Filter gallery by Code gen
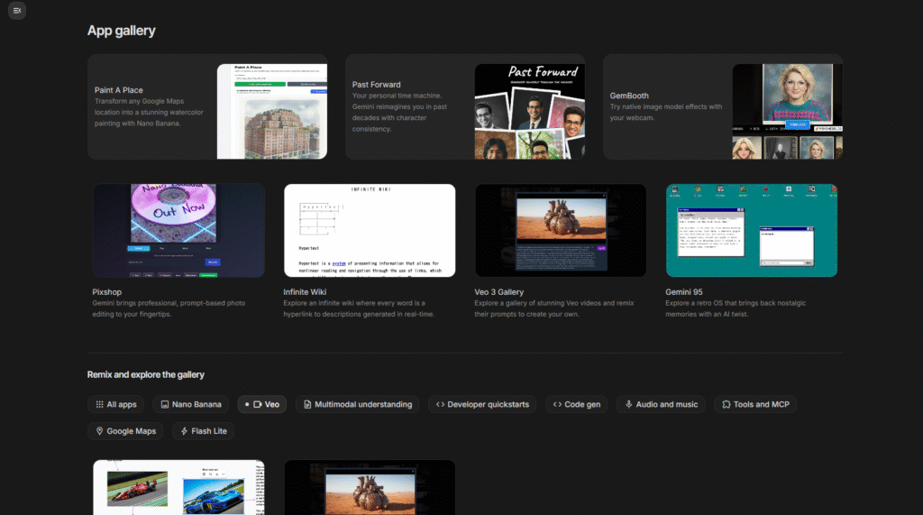Viewport: 923px width, 515px height. (577, 405)
